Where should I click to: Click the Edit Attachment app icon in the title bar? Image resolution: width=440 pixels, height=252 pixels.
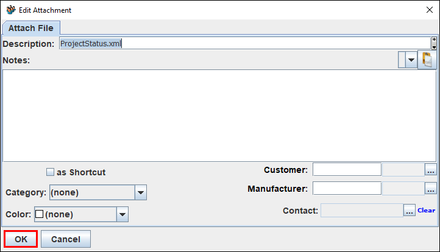tap(11, 10)
